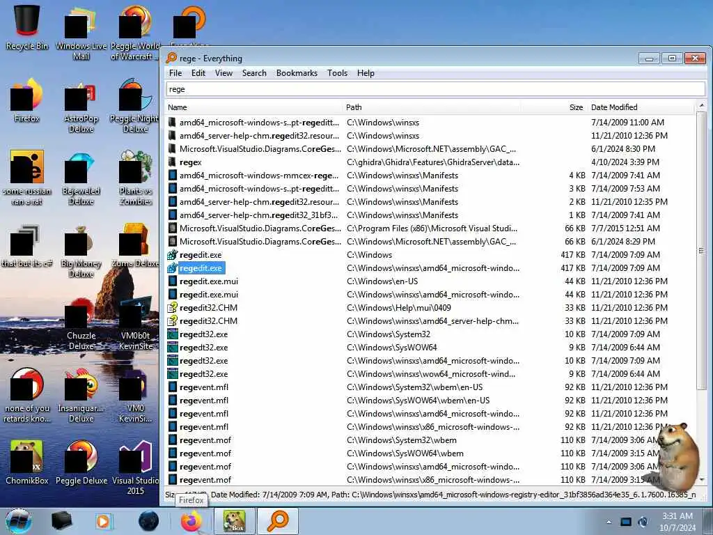Open AstroPop Deluxe desktop shortcut
Screen dimensions: 713x535
tap(81, 107)
